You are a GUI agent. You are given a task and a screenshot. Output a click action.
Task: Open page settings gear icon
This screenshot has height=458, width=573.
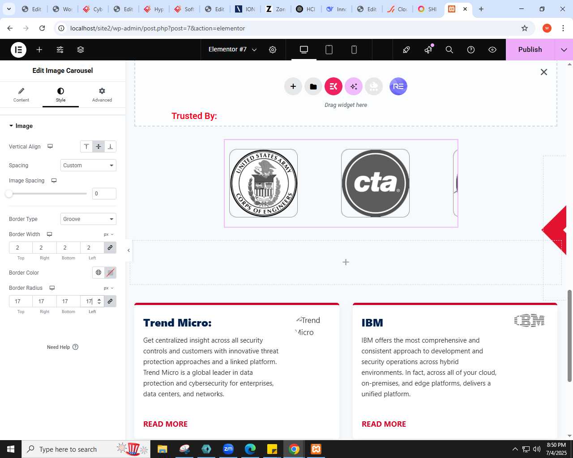click(273, 50)
